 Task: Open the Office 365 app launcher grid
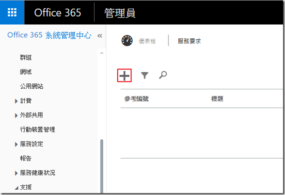(12, 13)
